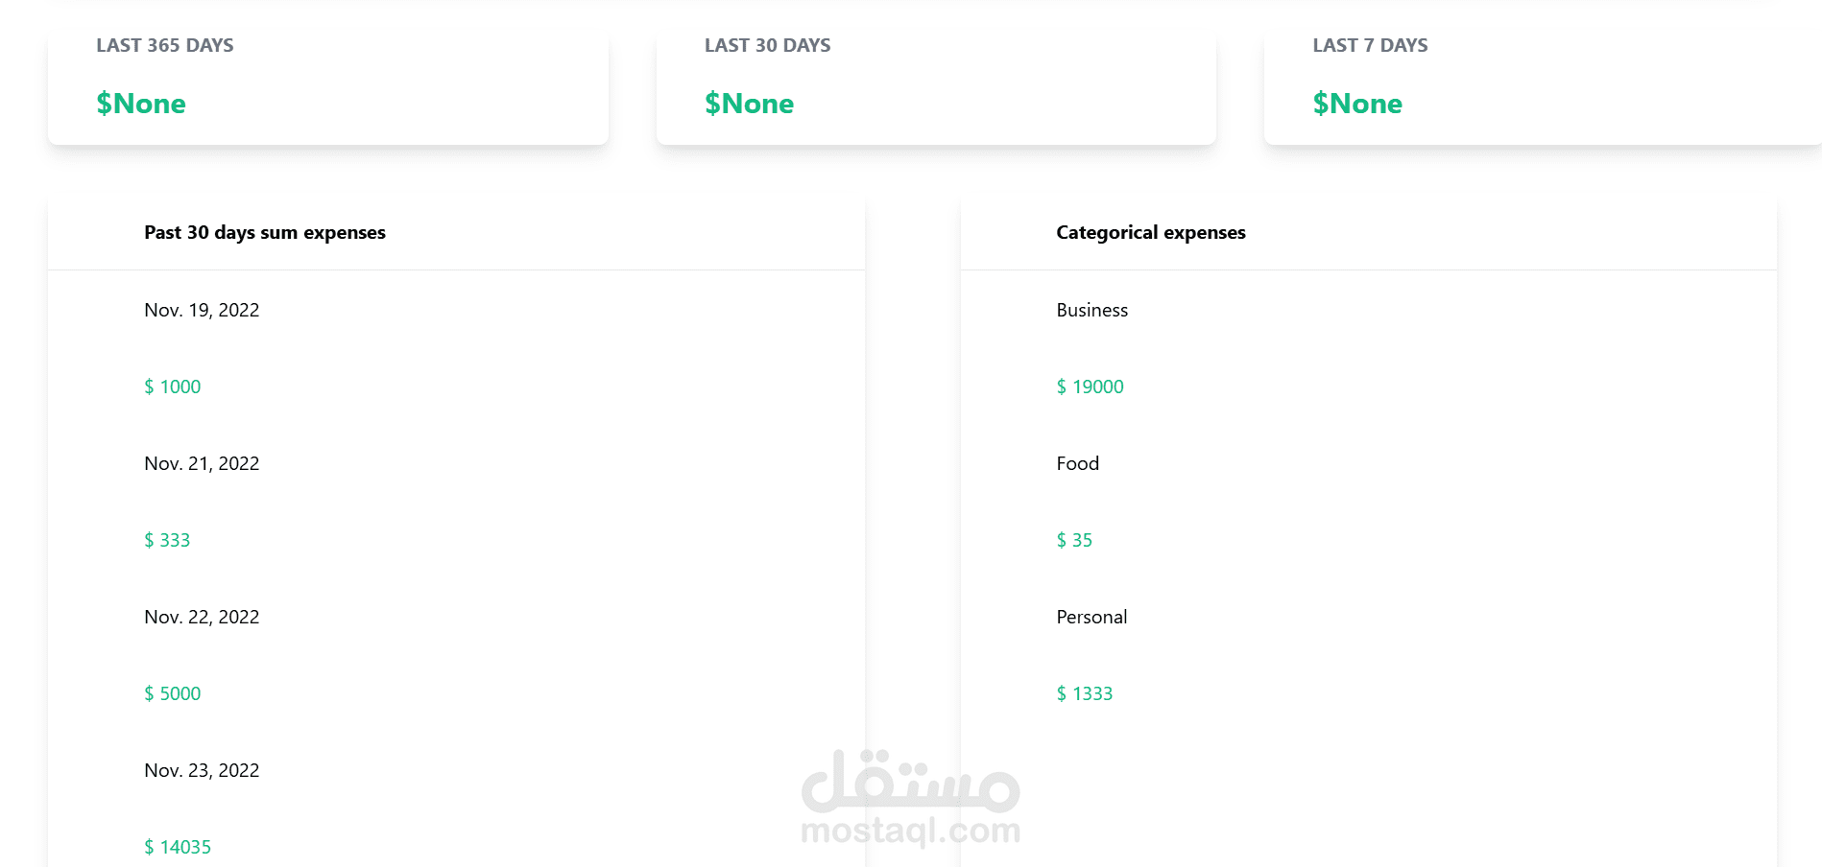
Task: Click the LAST 365 DAYS card heading
Action: (164, 45)
